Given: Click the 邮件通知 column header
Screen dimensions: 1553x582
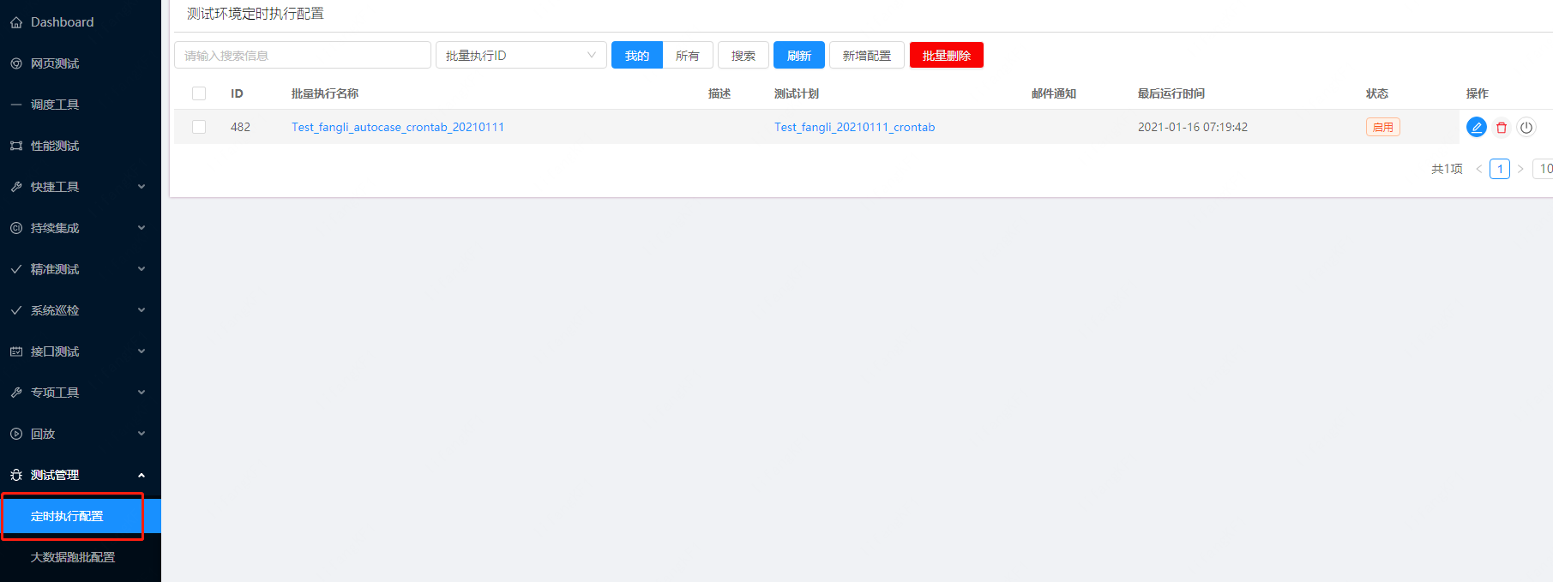Looking at the screenshot, I should pos(1054,93).
